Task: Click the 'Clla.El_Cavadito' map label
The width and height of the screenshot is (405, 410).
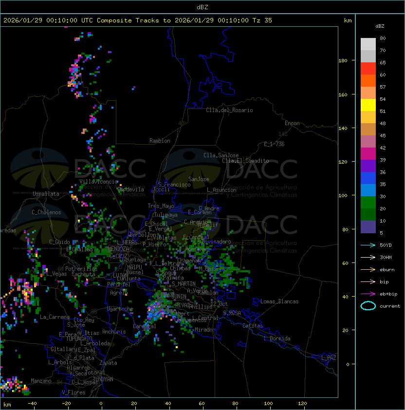Action: click(x=245, y=161)
